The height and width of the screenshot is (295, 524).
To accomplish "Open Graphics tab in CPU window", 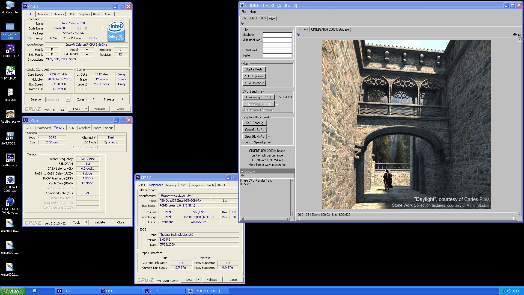I will (84, 14).
